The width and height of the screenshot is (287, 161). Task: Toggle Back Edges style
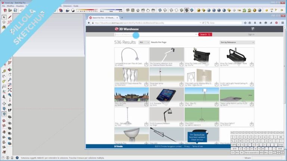pos(165,10)
